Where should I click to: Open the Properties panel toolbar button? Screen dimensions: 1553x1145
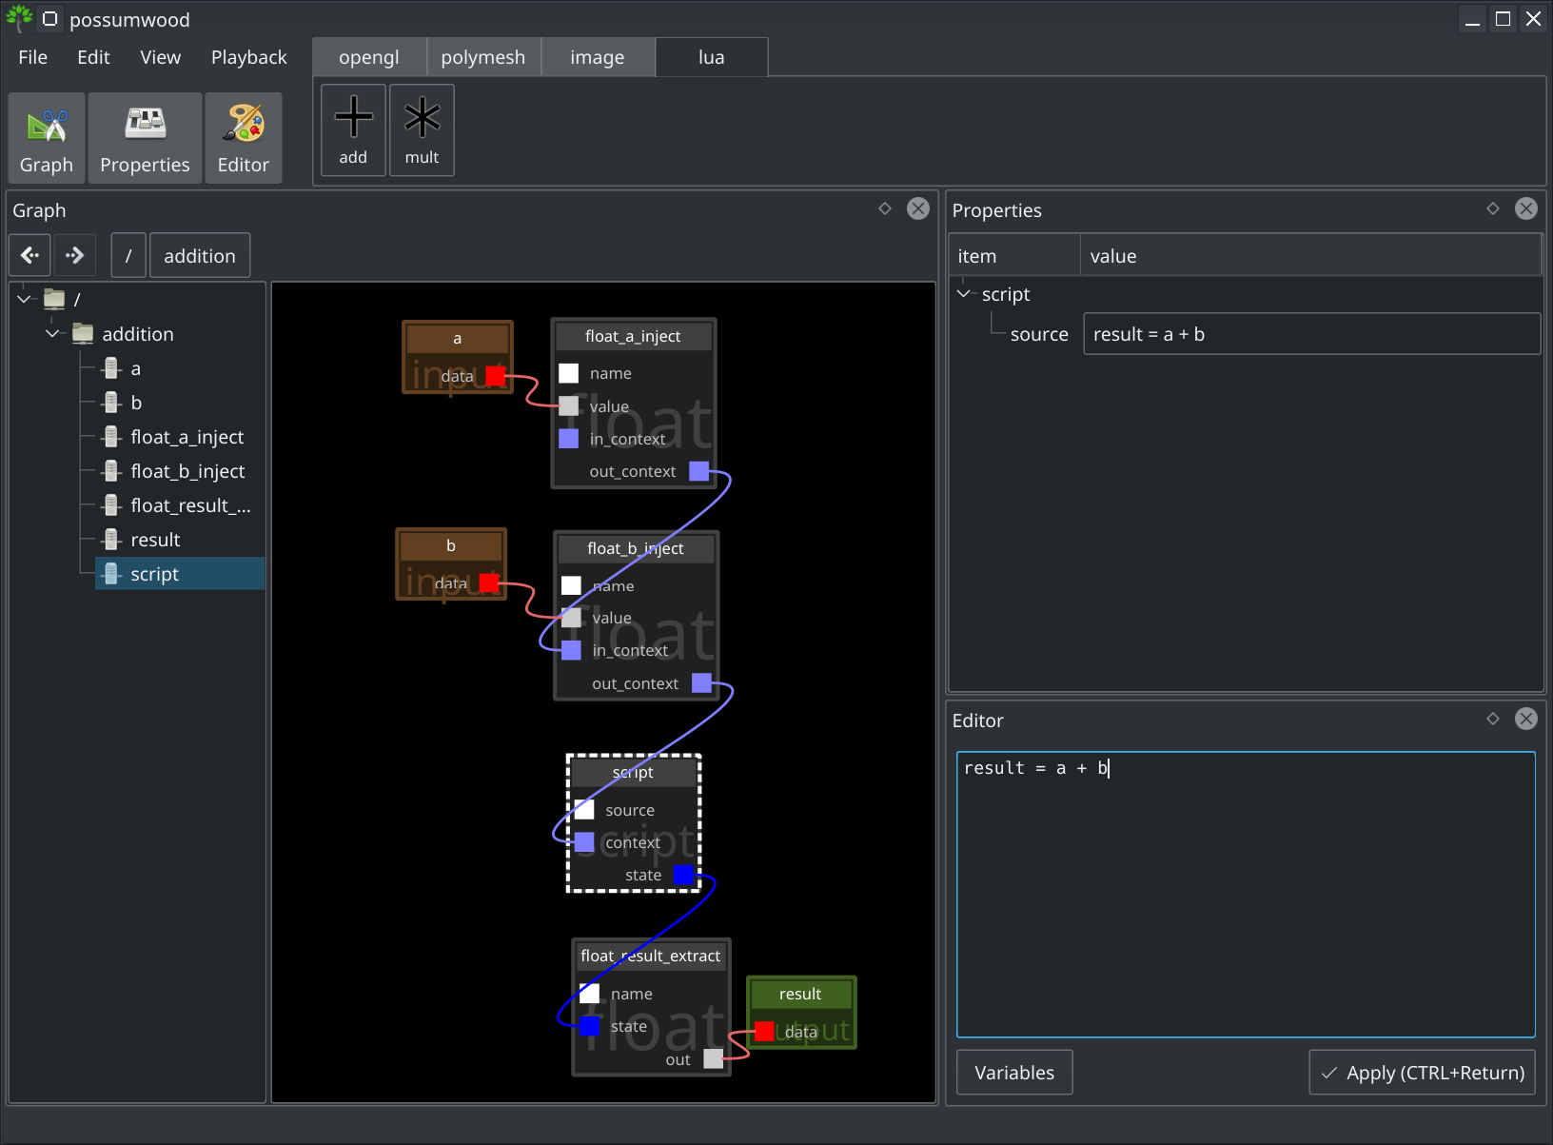pyautogui.click(x=145, y=138)
